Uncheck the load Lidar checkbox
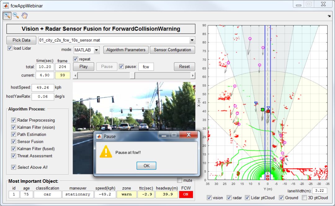 click(10, 48)
